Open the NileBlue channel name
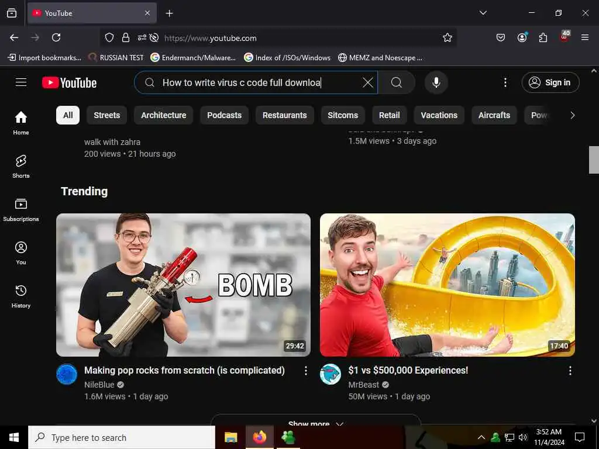 pyautogui.click(x=99, y=385)
